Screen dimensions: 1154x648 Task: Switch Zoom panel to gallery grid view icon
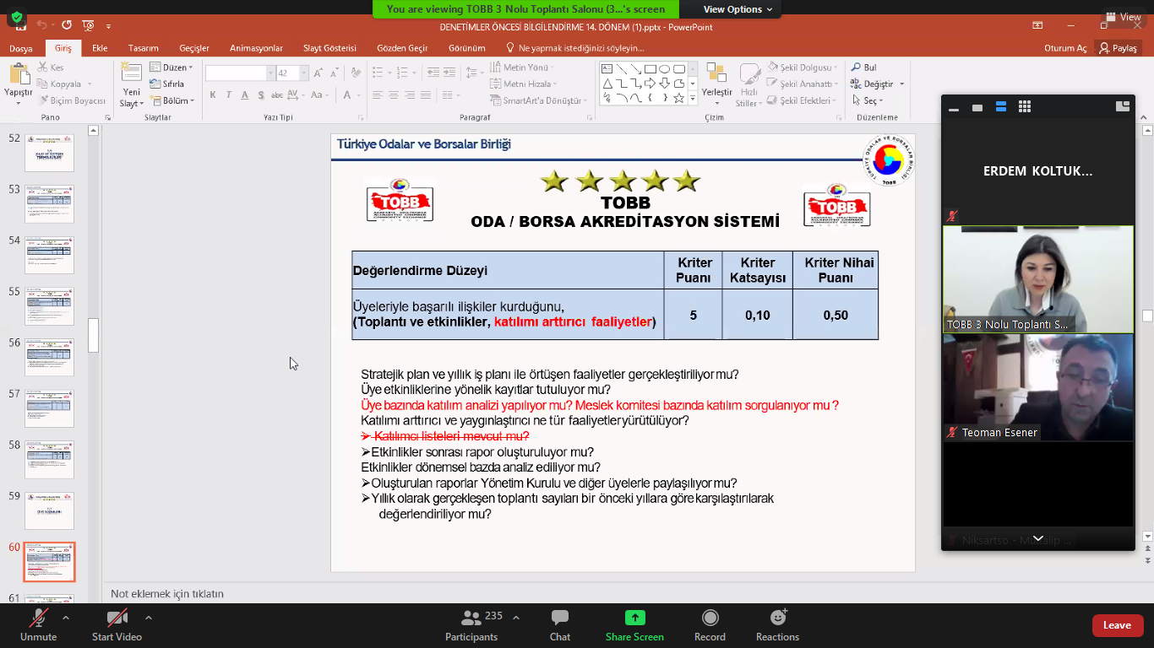pos(1025,106)
